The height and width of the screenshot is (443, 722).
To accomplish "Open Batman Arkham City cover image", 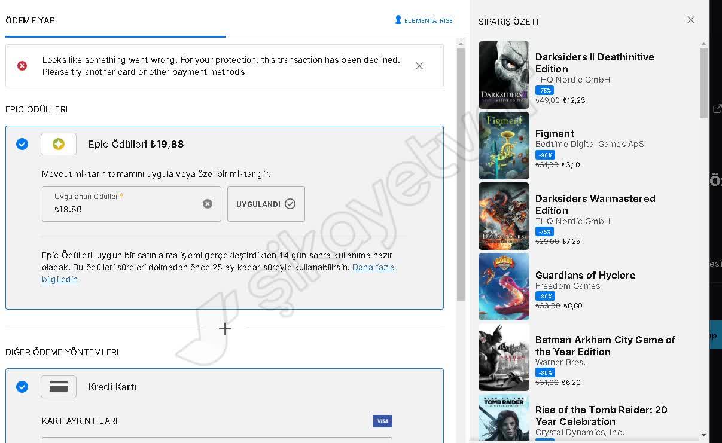I will coord(504,357).
